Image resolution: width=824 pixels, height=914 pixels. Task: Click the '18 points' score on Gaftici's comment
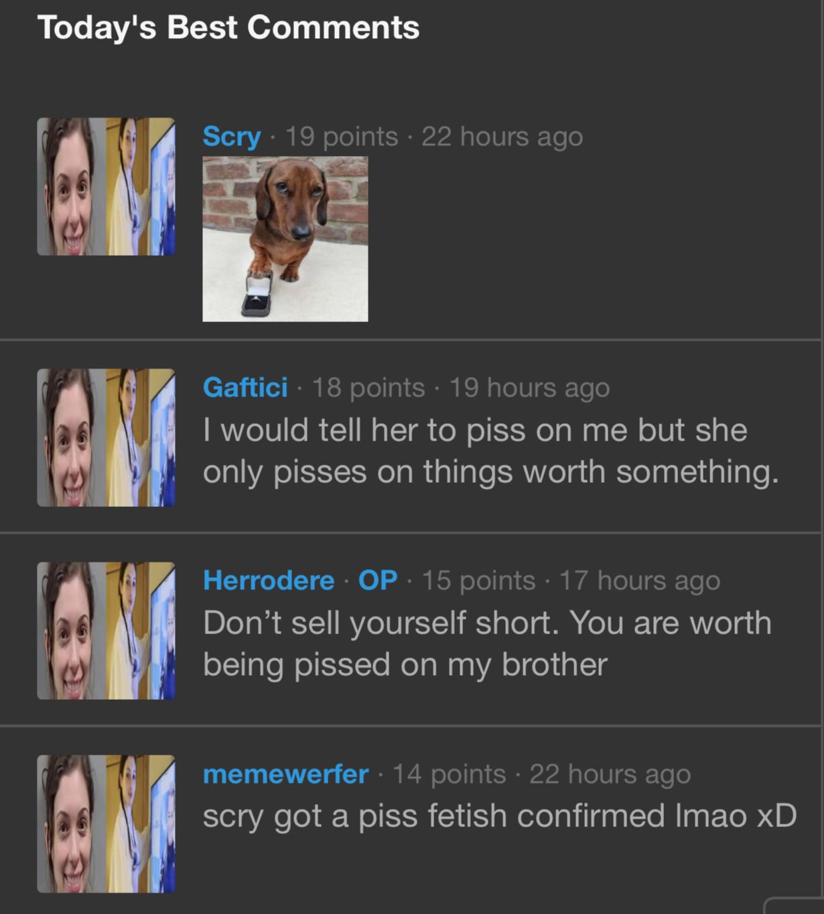[x=368, y=388]
